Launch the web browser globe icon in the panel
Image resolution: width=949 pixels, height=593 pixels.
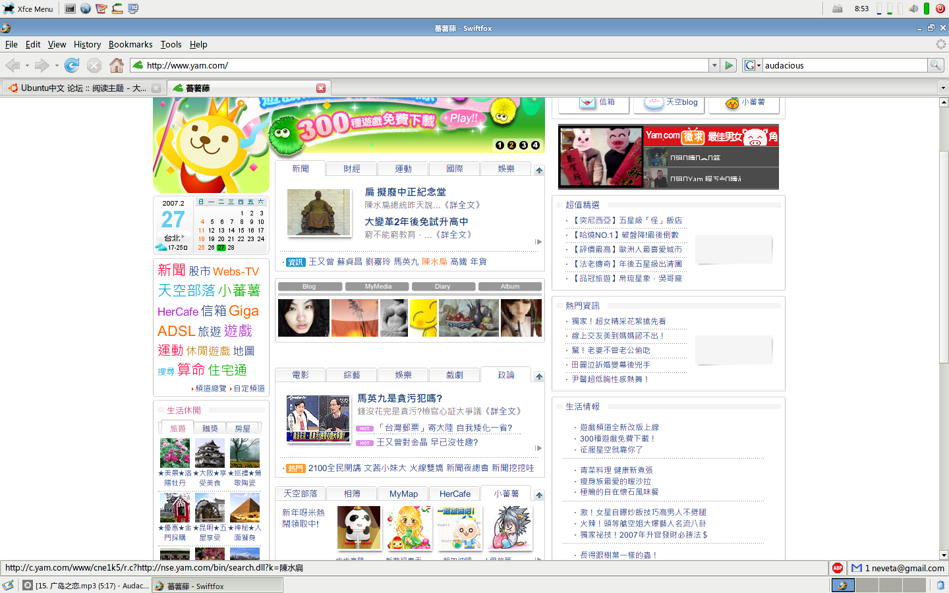[x=86, y=9]
